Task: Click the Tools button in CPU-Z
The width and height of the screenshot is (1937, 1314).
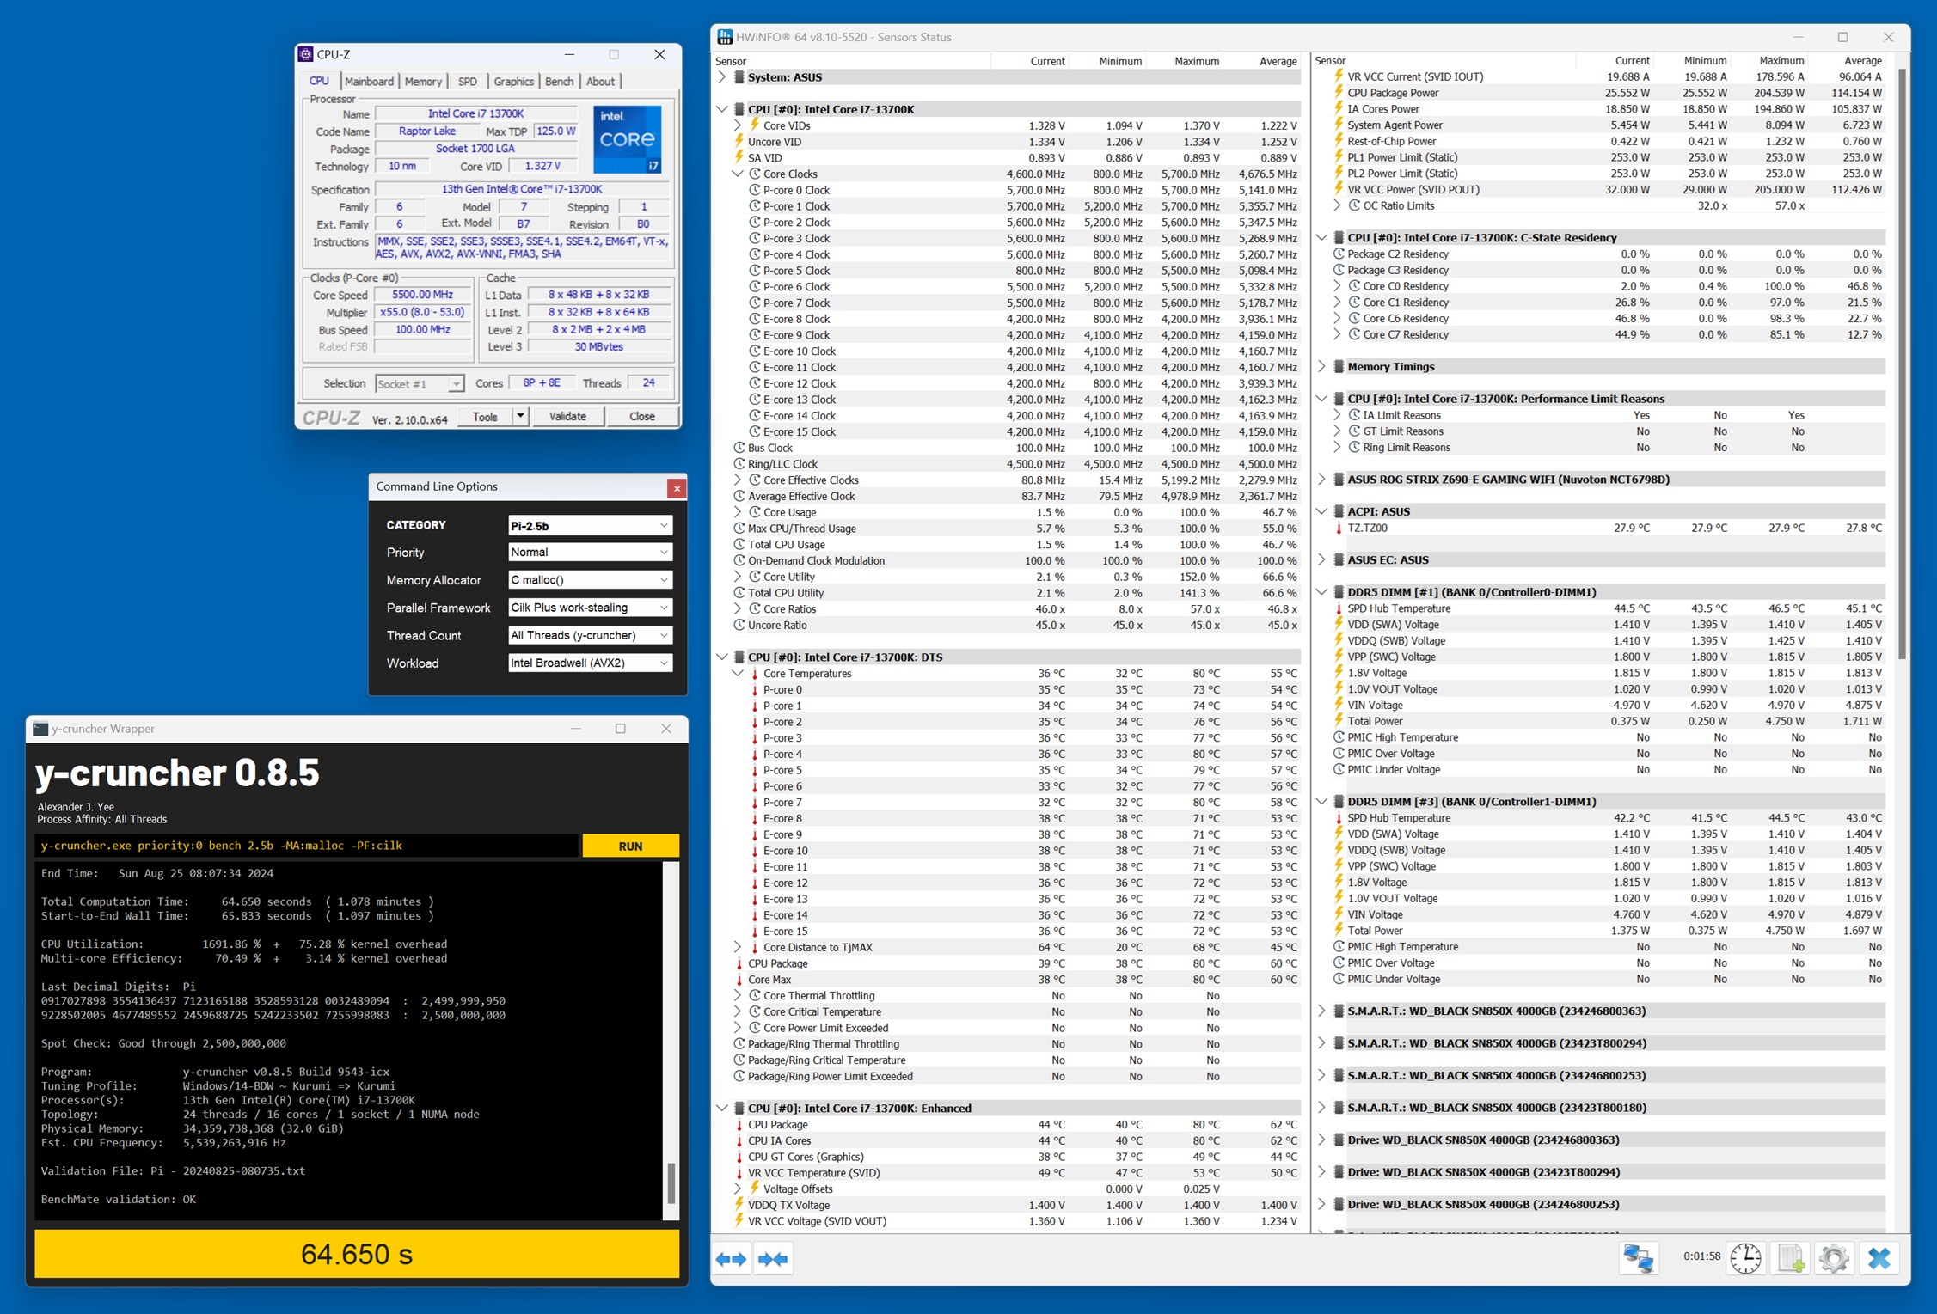Action: 485,417
